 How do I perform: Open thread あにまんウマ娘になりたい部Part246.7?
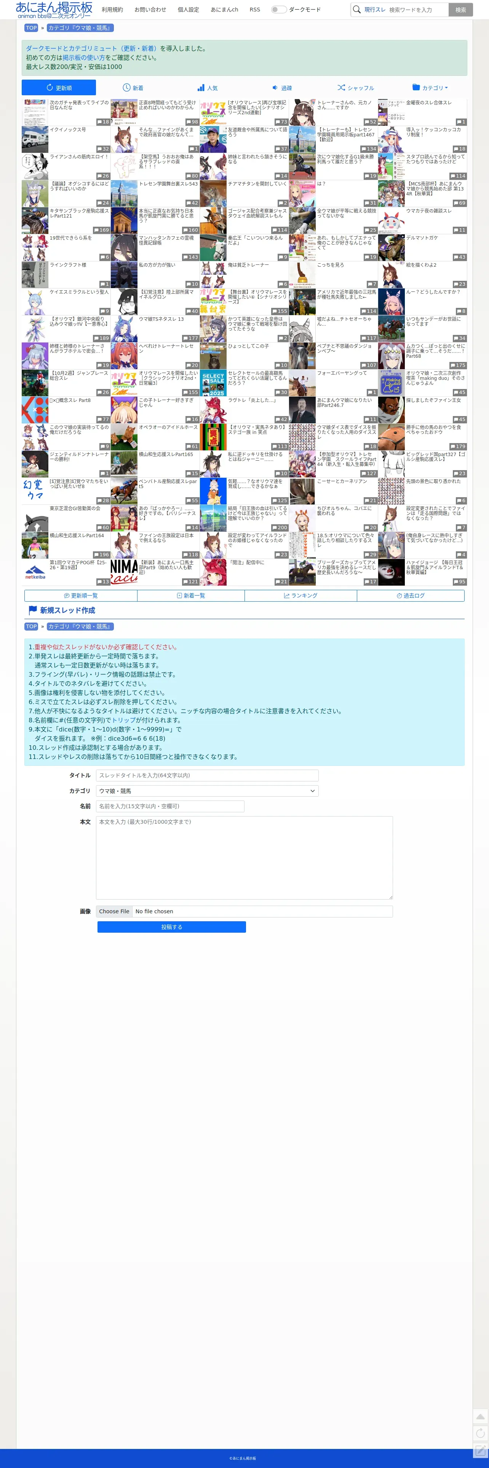pos(345,403)
